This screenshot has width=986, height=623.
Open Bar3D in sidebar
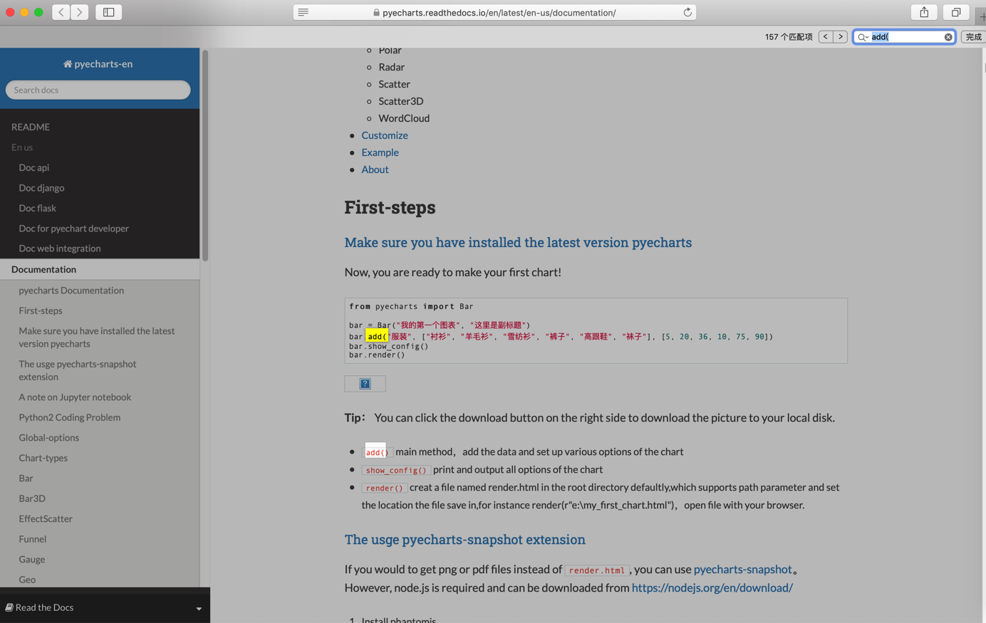pos(32,498)
